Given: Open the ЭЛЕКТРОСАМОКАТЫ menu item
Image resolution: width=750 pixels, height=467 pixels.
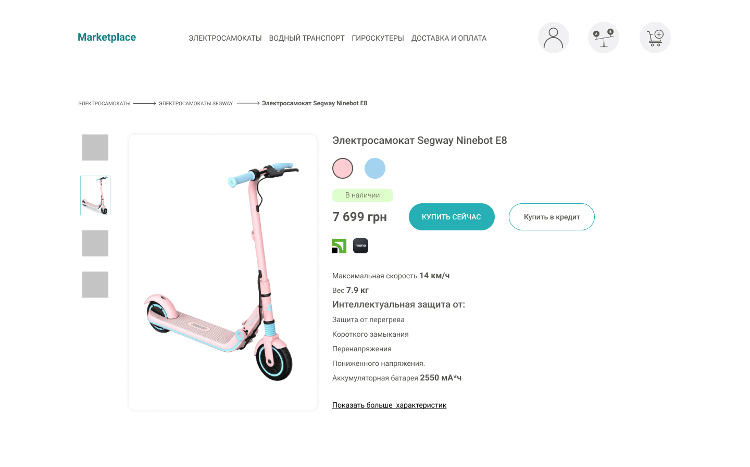Looking at the screenshot, I should coord(225,38).
